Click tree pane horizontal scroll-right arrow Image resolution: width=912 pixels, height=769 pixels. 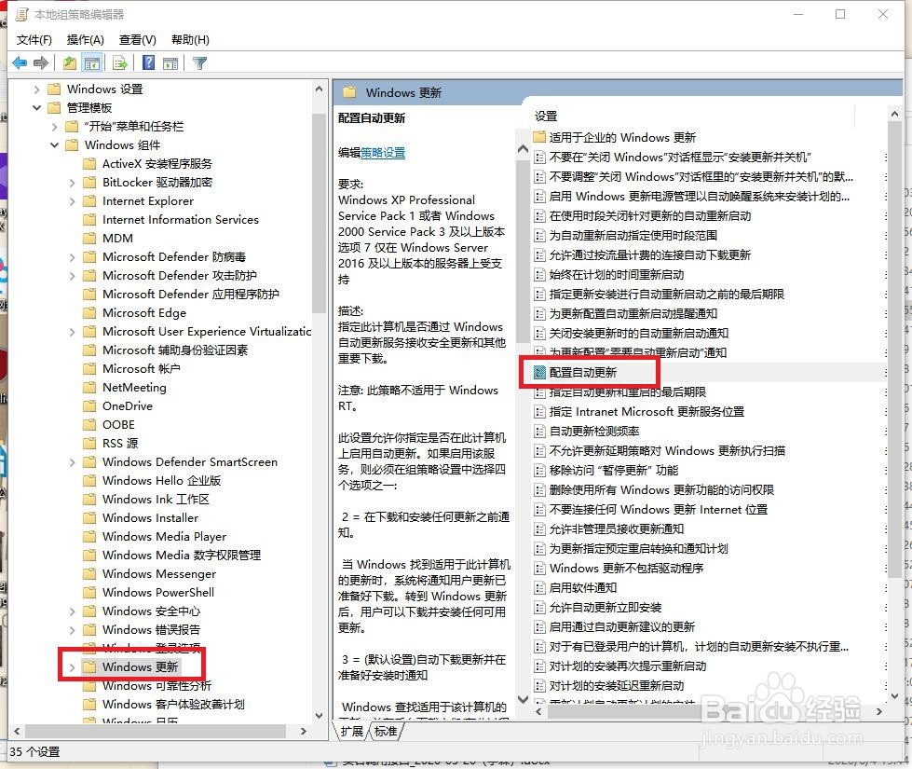303,731
